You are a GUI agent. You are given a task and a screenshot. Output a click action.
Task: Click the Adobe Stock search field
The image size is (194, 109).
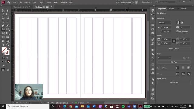(x=166, y=2)
